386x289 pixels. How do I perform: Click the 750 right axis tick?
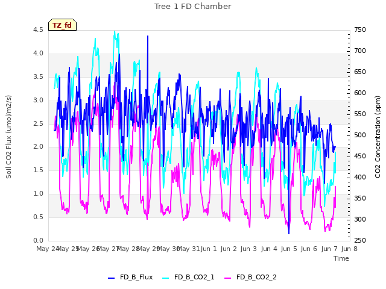tap(360, 30)
